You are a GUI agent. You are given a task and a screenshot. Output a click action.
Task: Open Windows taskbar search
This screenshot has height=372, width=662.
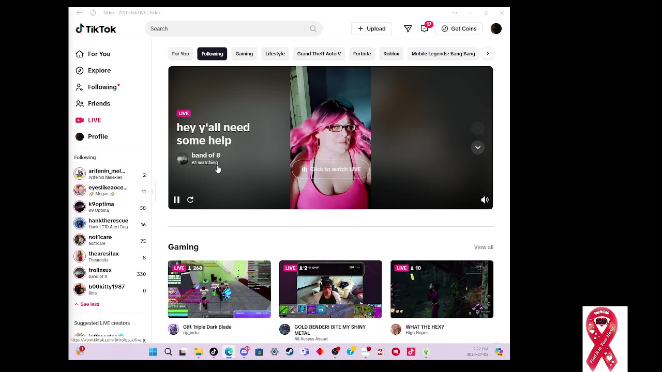point(168,352)
